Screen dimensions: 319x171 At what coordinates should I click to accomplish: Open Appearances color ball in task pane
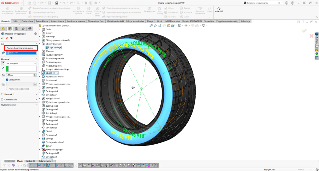pyautogui.click(x=317, y=54)
